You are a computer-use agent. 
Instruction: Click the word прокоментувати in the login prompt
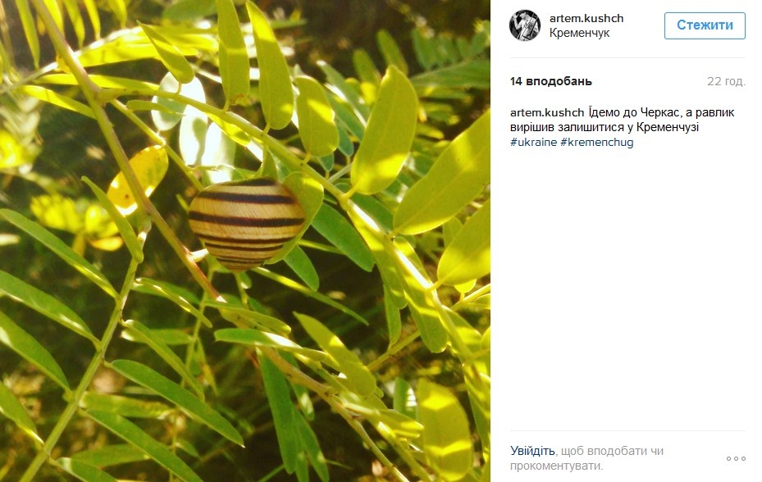pyautogui.click(x=556, y=466)
